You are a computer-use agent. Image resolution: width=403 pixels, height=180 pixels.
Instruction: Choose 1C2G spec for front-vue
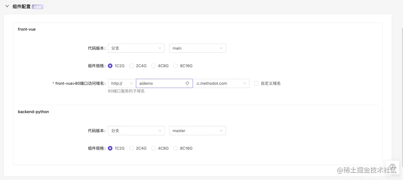click(110, 66)
